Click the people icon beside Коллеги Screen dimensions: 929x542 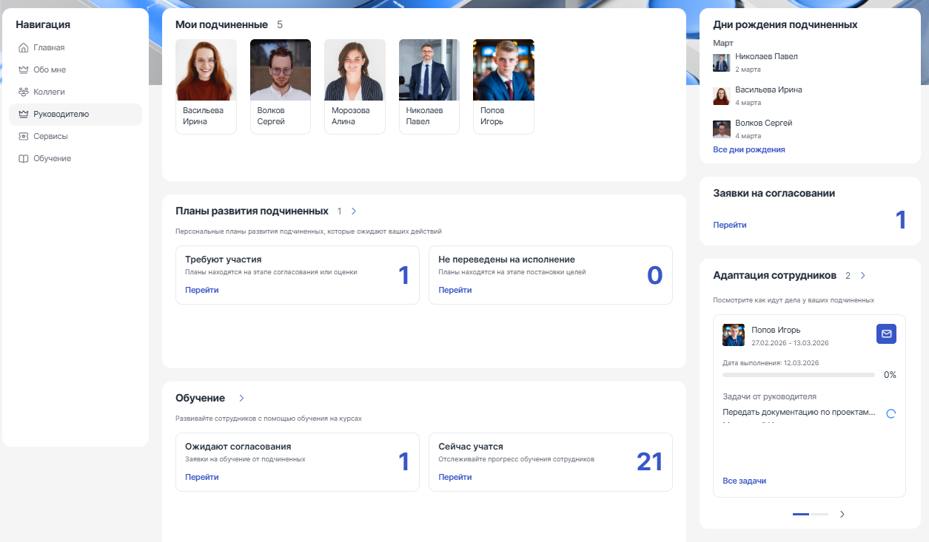coord(24,92)
